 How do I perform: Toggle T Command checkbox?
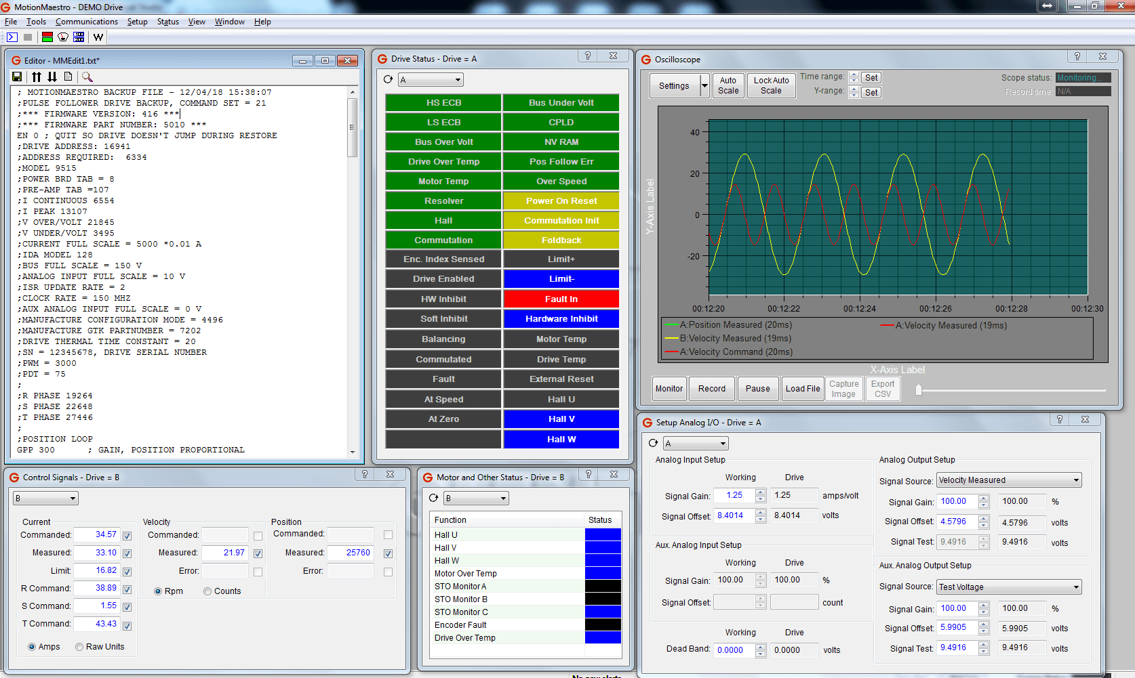pos(127,625)
